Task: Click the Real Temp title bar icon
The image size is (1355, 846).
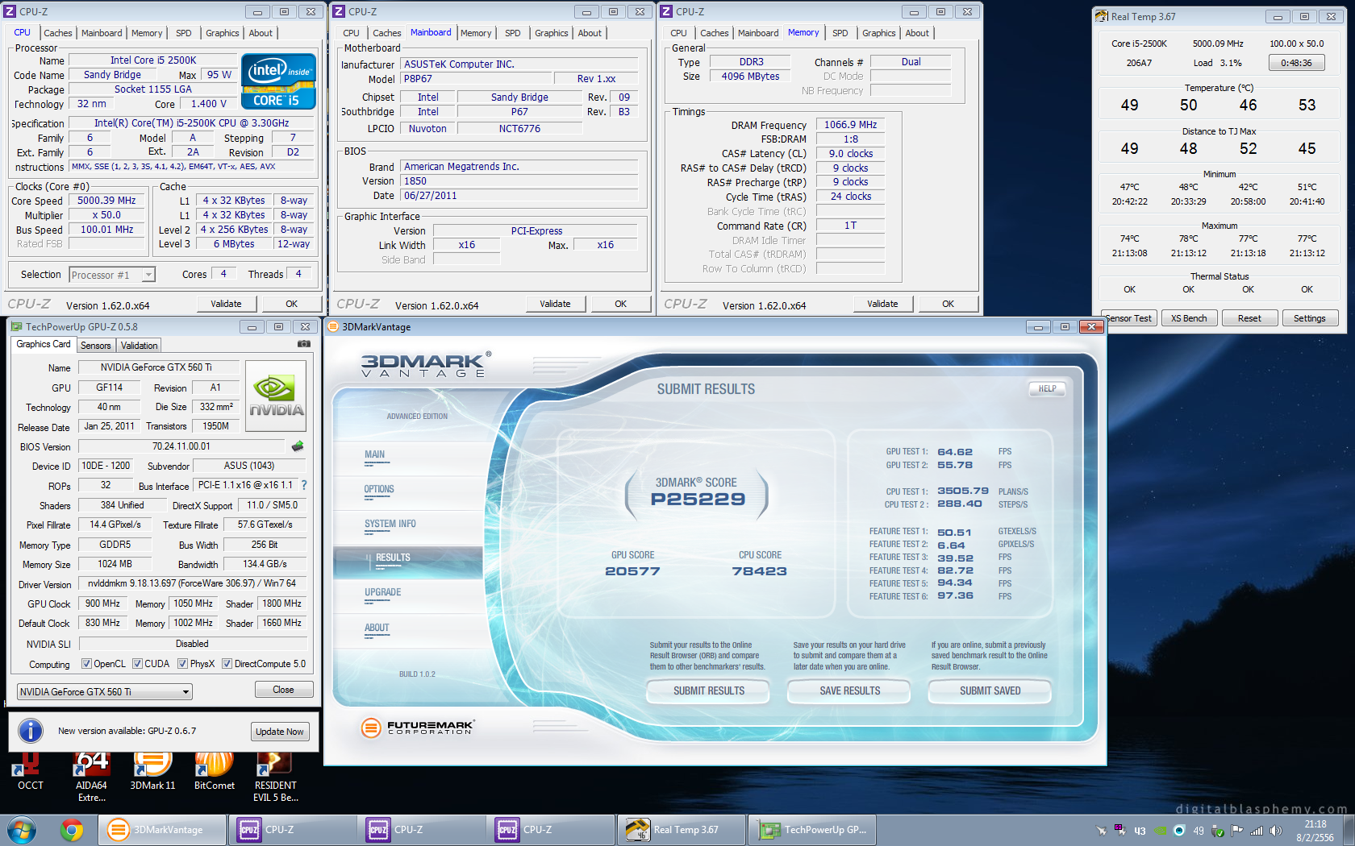Action: click(1101, 16)
